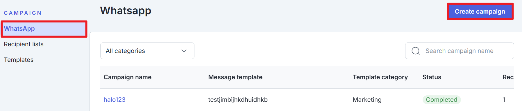This screenshot has width=522, height=111.
Task: Go to Templates in the sidebar
Action: pos(19,60)
